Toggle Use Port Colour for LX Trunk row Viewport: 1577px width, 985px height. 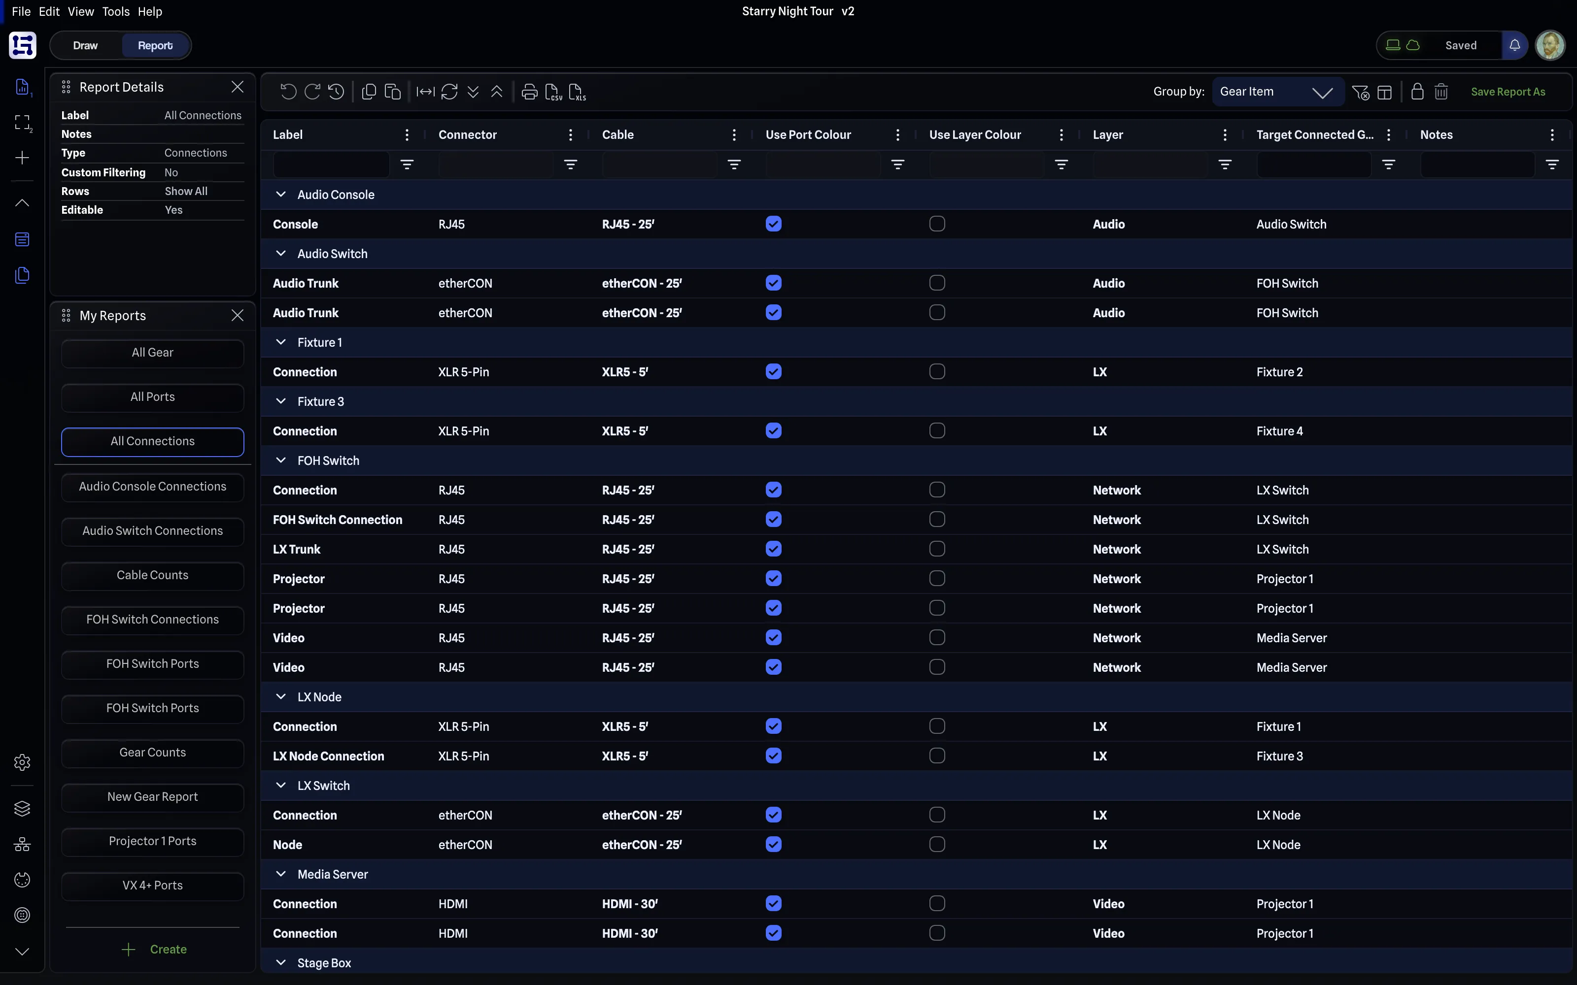click(774, 549)
